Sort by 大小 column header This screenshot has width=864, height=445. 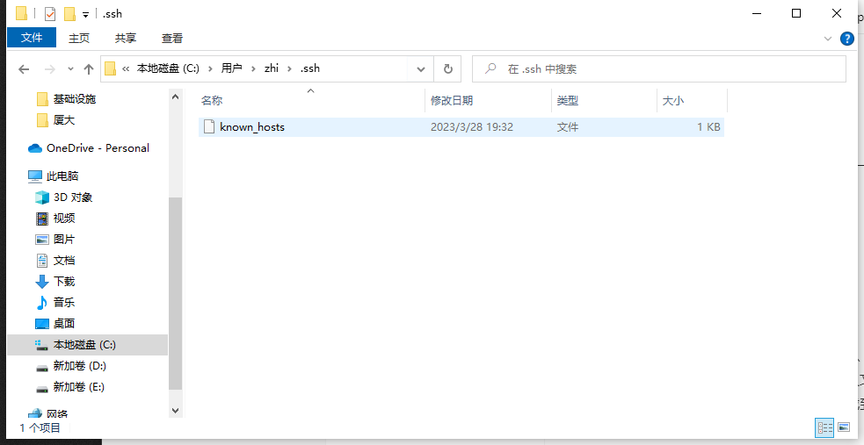pyautogui.click(x=672, y=101)
